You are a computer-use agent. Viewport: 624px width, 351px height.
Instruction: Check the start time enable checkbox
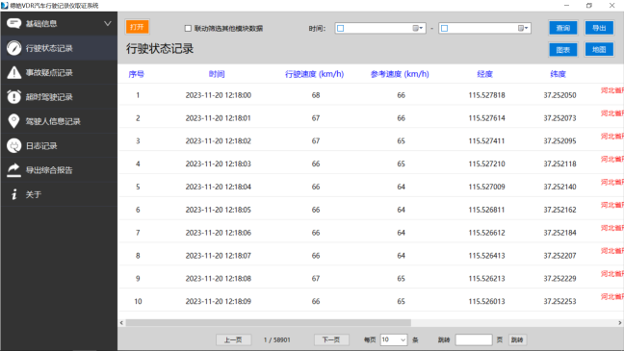340,28
